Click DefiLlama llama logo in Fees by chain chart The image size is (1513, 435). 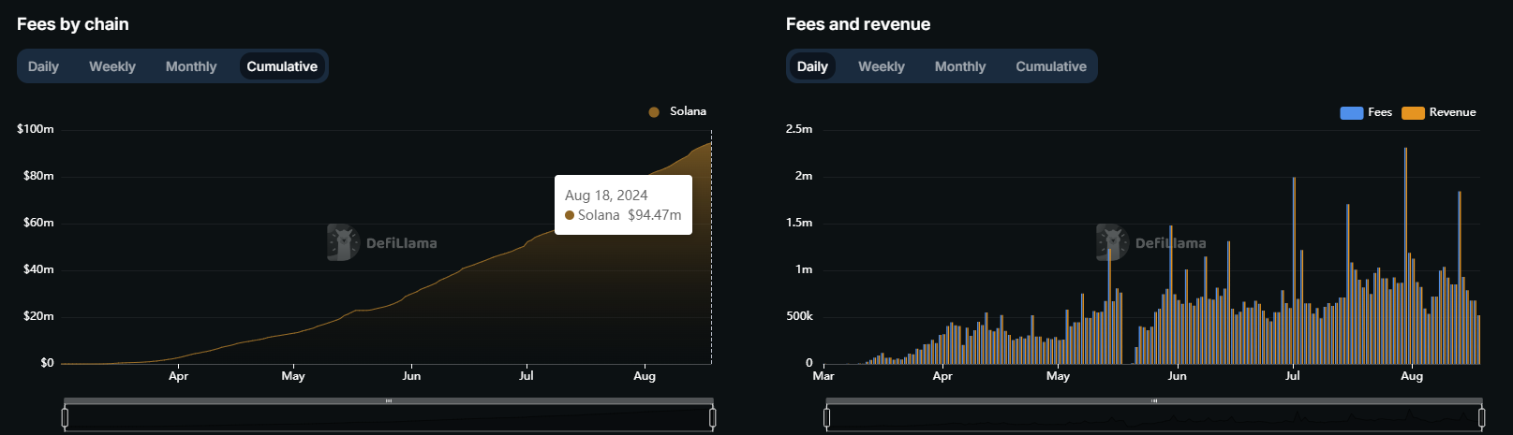point(343,242)
